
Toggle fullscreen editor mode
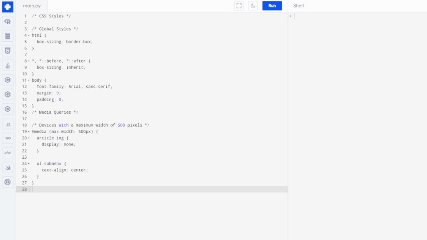pyautogui.click(x=239, y=6)
